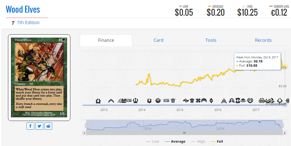Image resolution: width=291 pixels, height=146 pixels.
Task: Click the Theros set symbol marker
Action: (135, 101)
